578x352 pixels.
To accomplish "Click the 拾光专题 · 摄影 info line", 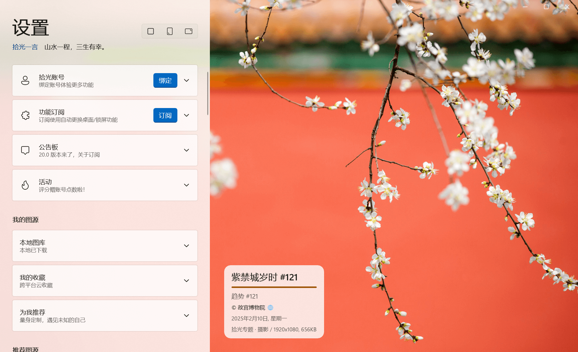I will (274, 330).
